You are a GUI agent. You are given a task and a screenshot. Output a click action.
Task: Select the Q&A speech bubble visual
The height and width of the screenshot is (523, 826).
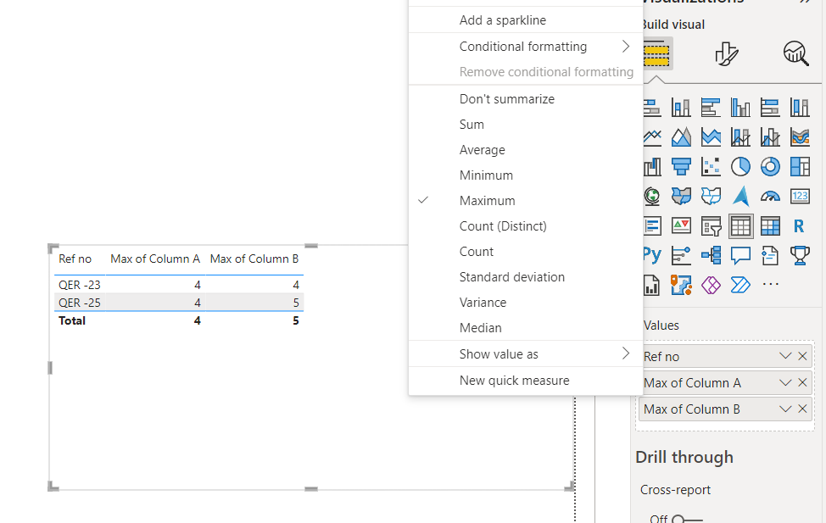tap(740, 255)
